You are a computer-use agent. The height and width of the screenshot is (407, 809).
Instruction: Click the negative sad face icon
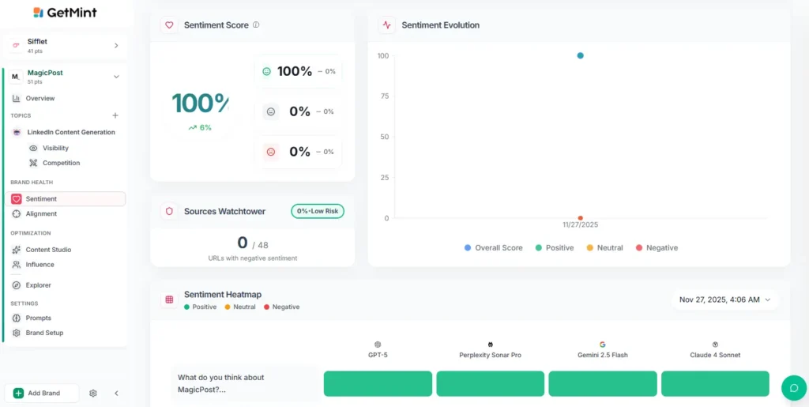[271, 152]
